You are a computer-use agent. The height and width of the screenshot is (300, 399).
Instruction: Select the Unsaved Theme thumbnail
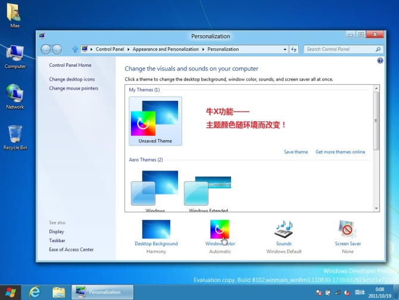point(155,121)
